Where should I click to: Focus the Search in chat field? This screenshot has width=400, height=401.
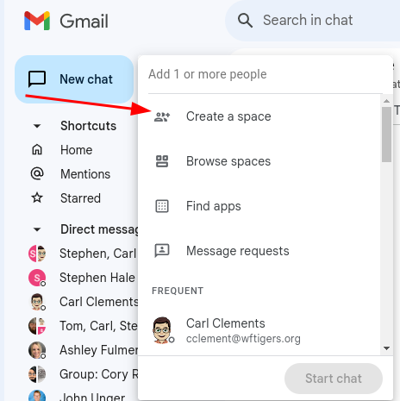[313, 21]
